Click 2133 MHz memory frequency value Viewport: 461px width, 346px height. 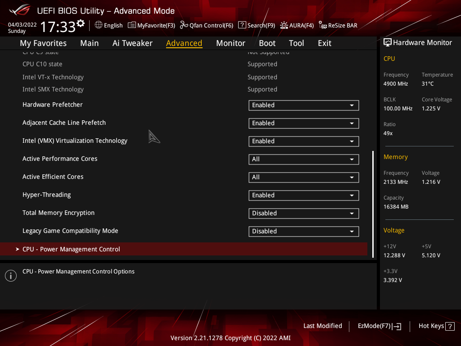click(396, 182)
